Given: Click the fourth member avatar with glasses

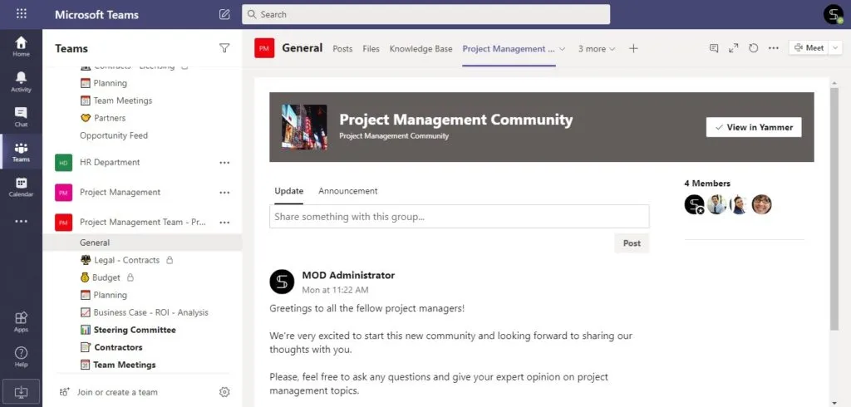Looking at the screenshot, I should pos(761,204).
